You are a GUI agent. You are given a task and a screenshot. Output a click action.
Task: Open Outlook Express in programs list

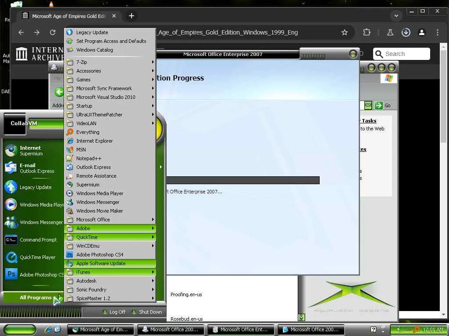pos(110,167)
